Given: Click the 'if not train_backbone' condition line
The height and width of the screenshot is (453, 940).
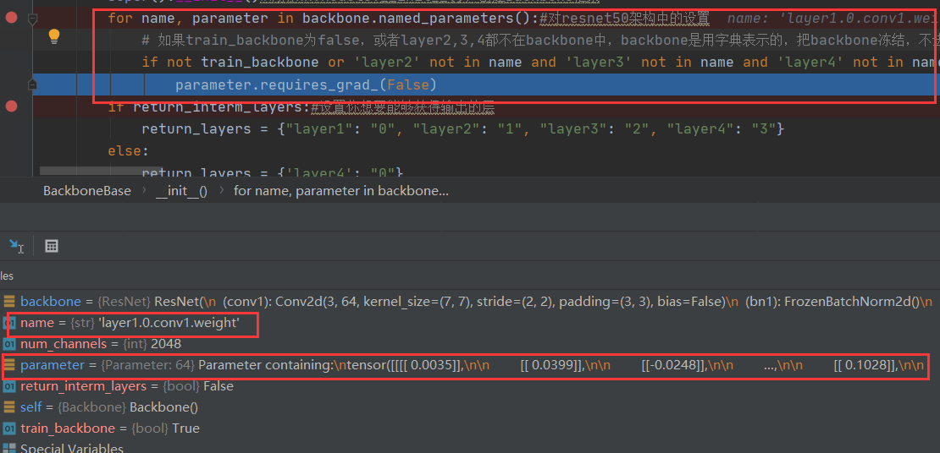Looking at the screenshot, I should pyautogui.click(x=541, y=63).
